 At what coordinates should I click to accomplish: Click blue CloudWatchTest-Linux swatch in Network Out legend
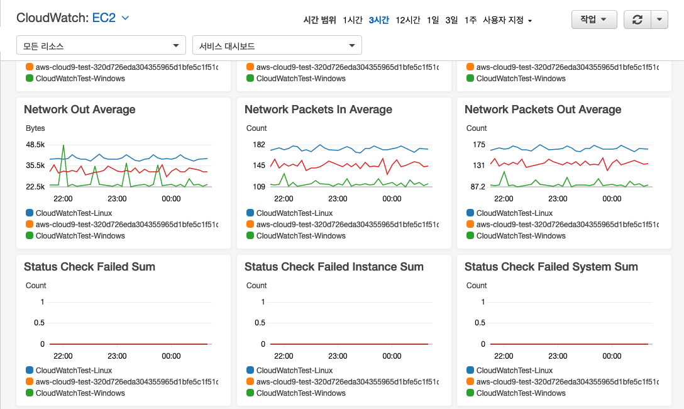click(30, 213)
